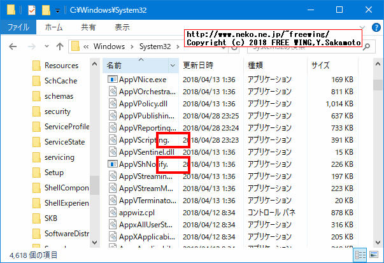Select the Resources folder in the tree

(x=55, y=66)
